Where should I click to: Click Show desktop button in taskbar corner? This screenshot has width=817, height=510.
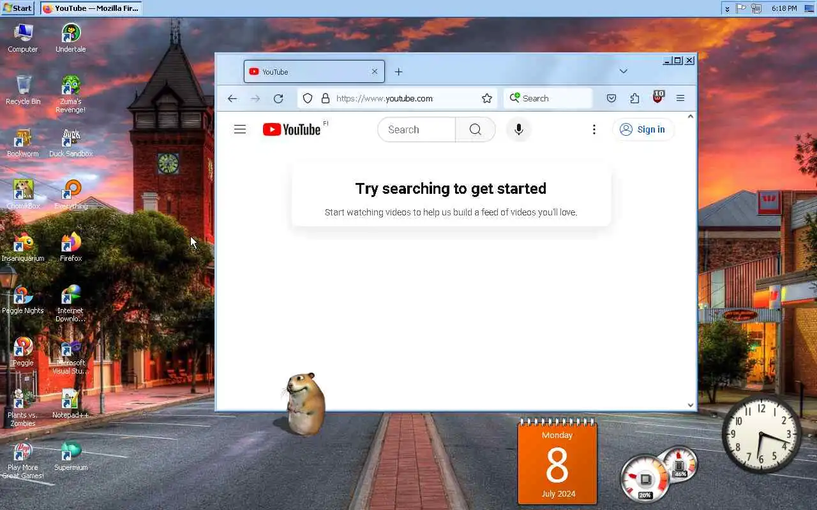pyautogui.click(x=809, y=8)
